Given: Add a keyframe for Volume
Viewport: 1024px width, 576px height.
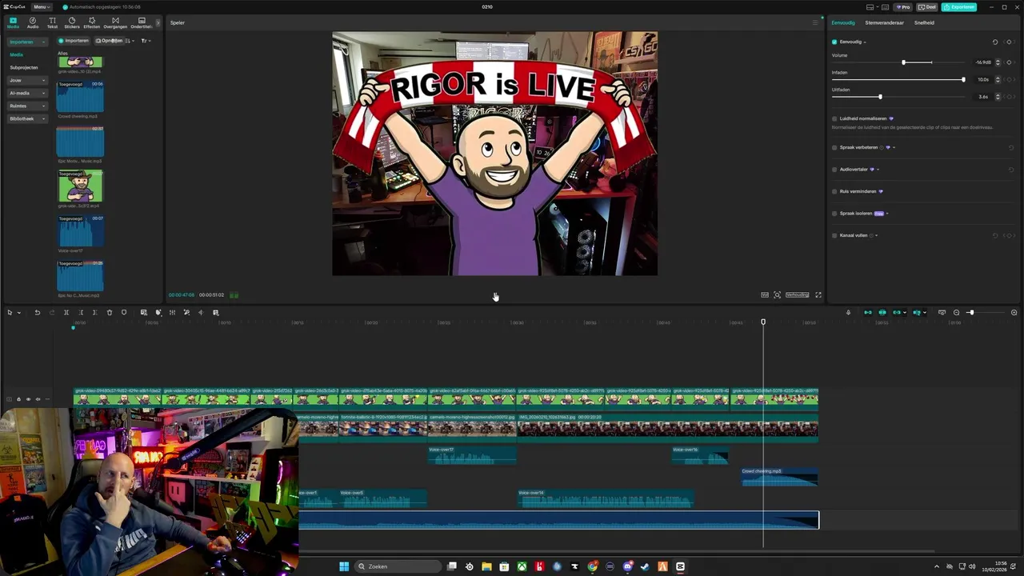Looking at the screenshot, I should click(1010, 62).
